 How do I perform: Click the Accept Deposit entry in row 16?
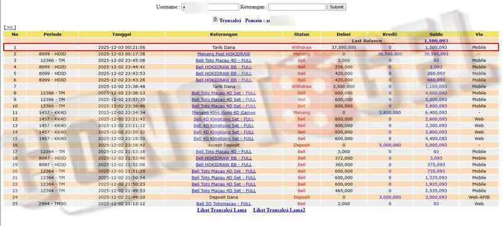223,145
